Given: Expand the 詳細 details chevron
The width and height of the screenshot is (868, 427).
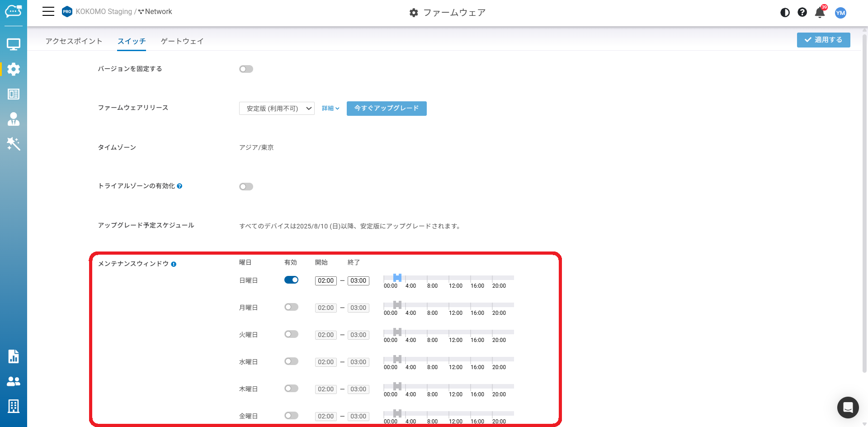Looking at the screenshot, I should point(330,109).
